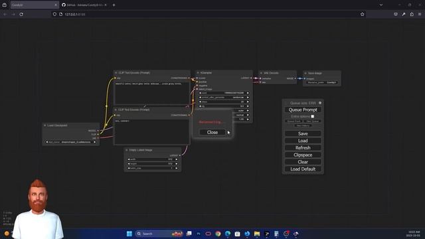Open Firefox from the taskbar
This screenshot has width=425, height=239.
[247, 234]
